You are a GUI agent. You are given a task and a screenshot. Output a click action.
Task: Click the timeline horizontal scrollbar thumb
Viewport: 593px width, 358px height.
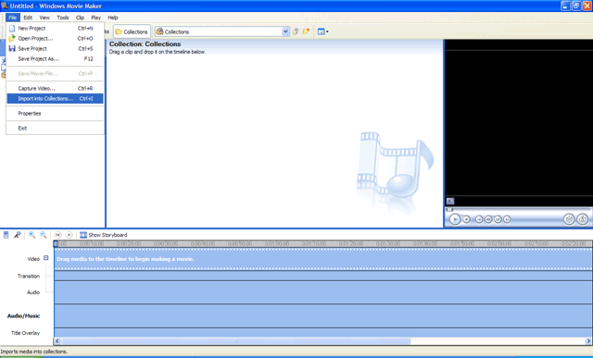236,341
